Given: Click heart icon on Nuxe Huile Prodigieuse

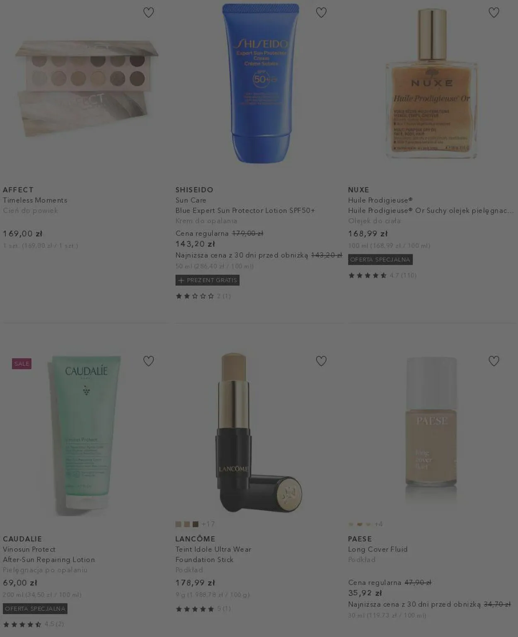Looking at the screenshot, I should [x=494, y=12].
